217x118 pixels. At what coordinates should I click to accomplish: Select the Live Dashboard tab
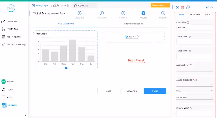coord(66,24)
